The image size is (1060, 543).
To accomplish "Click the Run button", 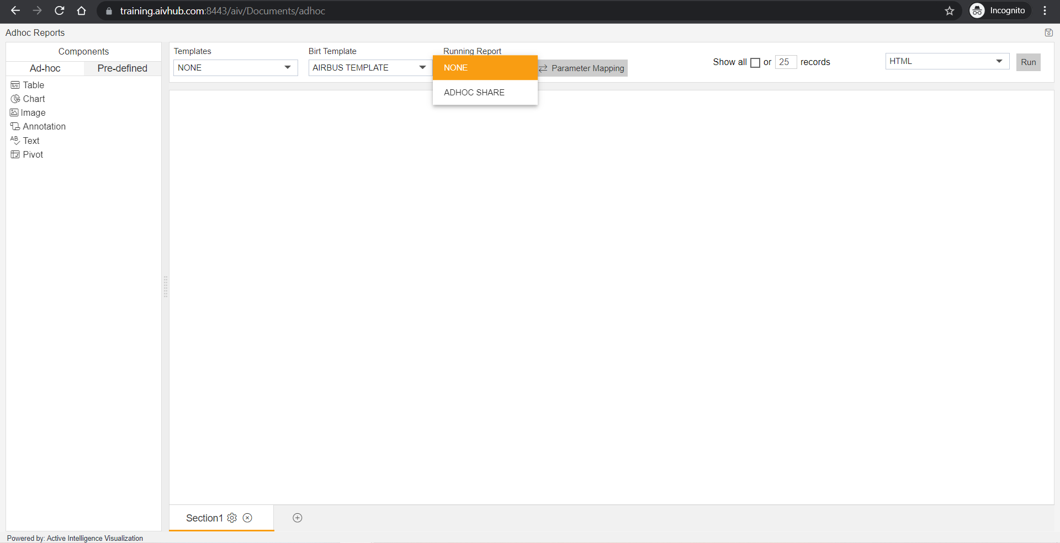I will coord(1028,62).
